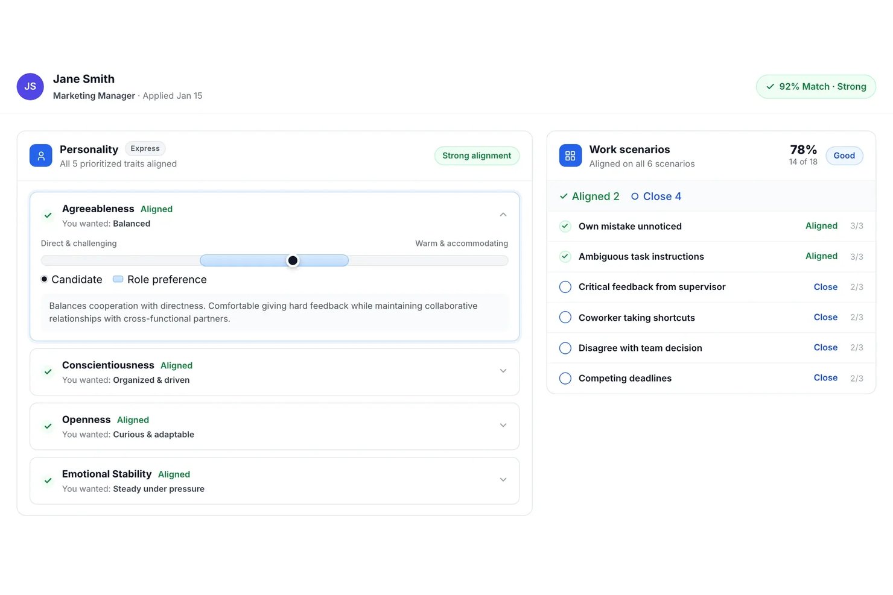The image size is (893, 595).
Task: Click the Emotional Stability trait title
Action: (x=107, y=474)
